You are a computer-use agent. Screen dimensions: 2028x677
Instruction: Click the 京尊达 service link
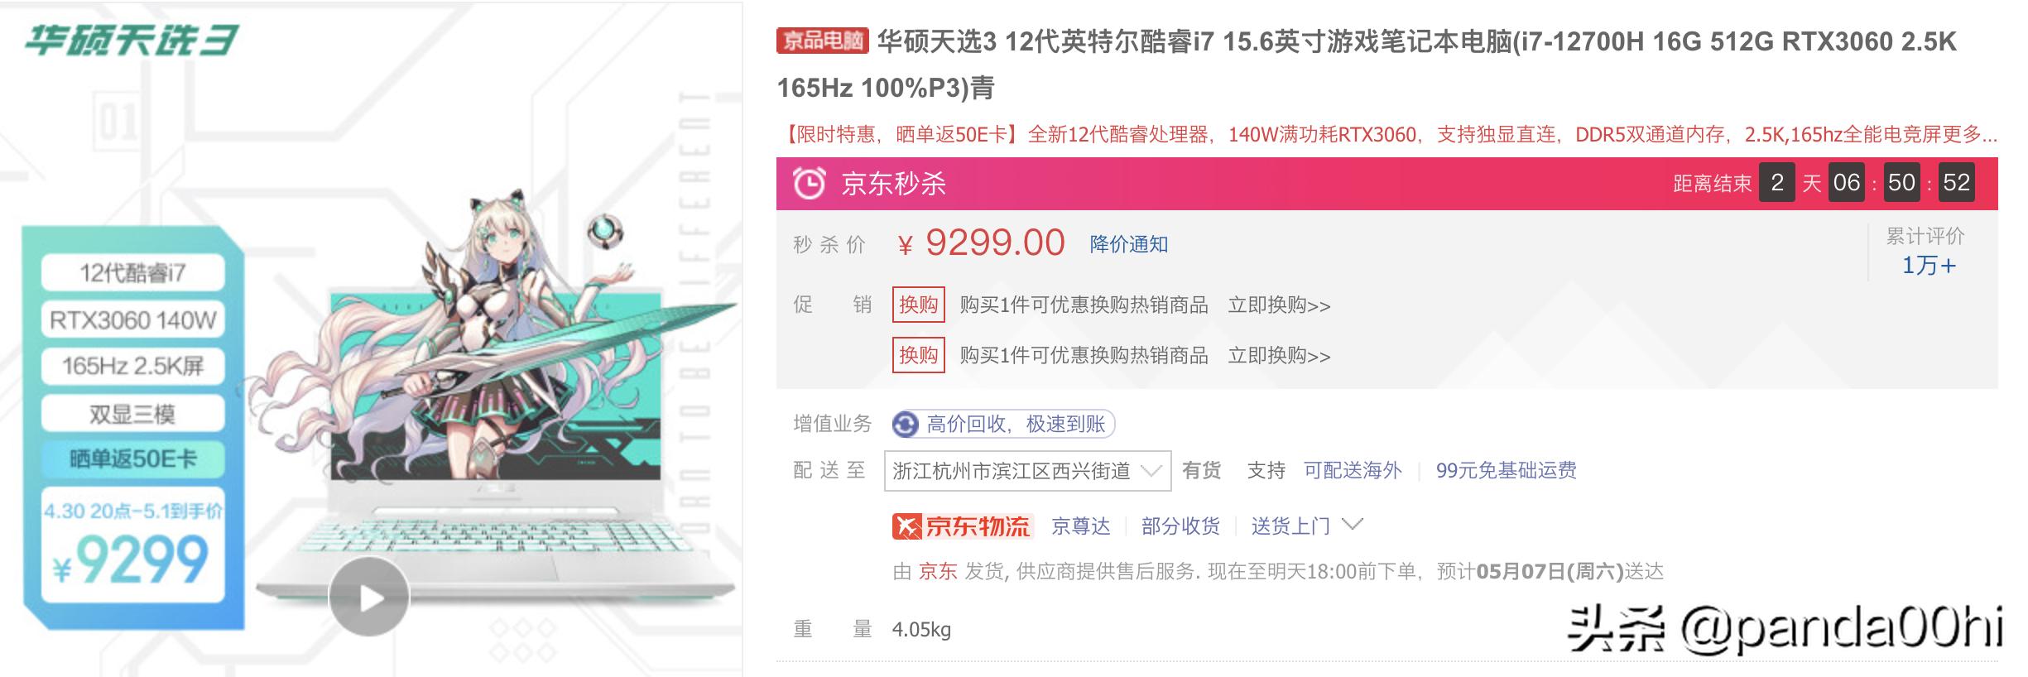[x=1080, y=526]
